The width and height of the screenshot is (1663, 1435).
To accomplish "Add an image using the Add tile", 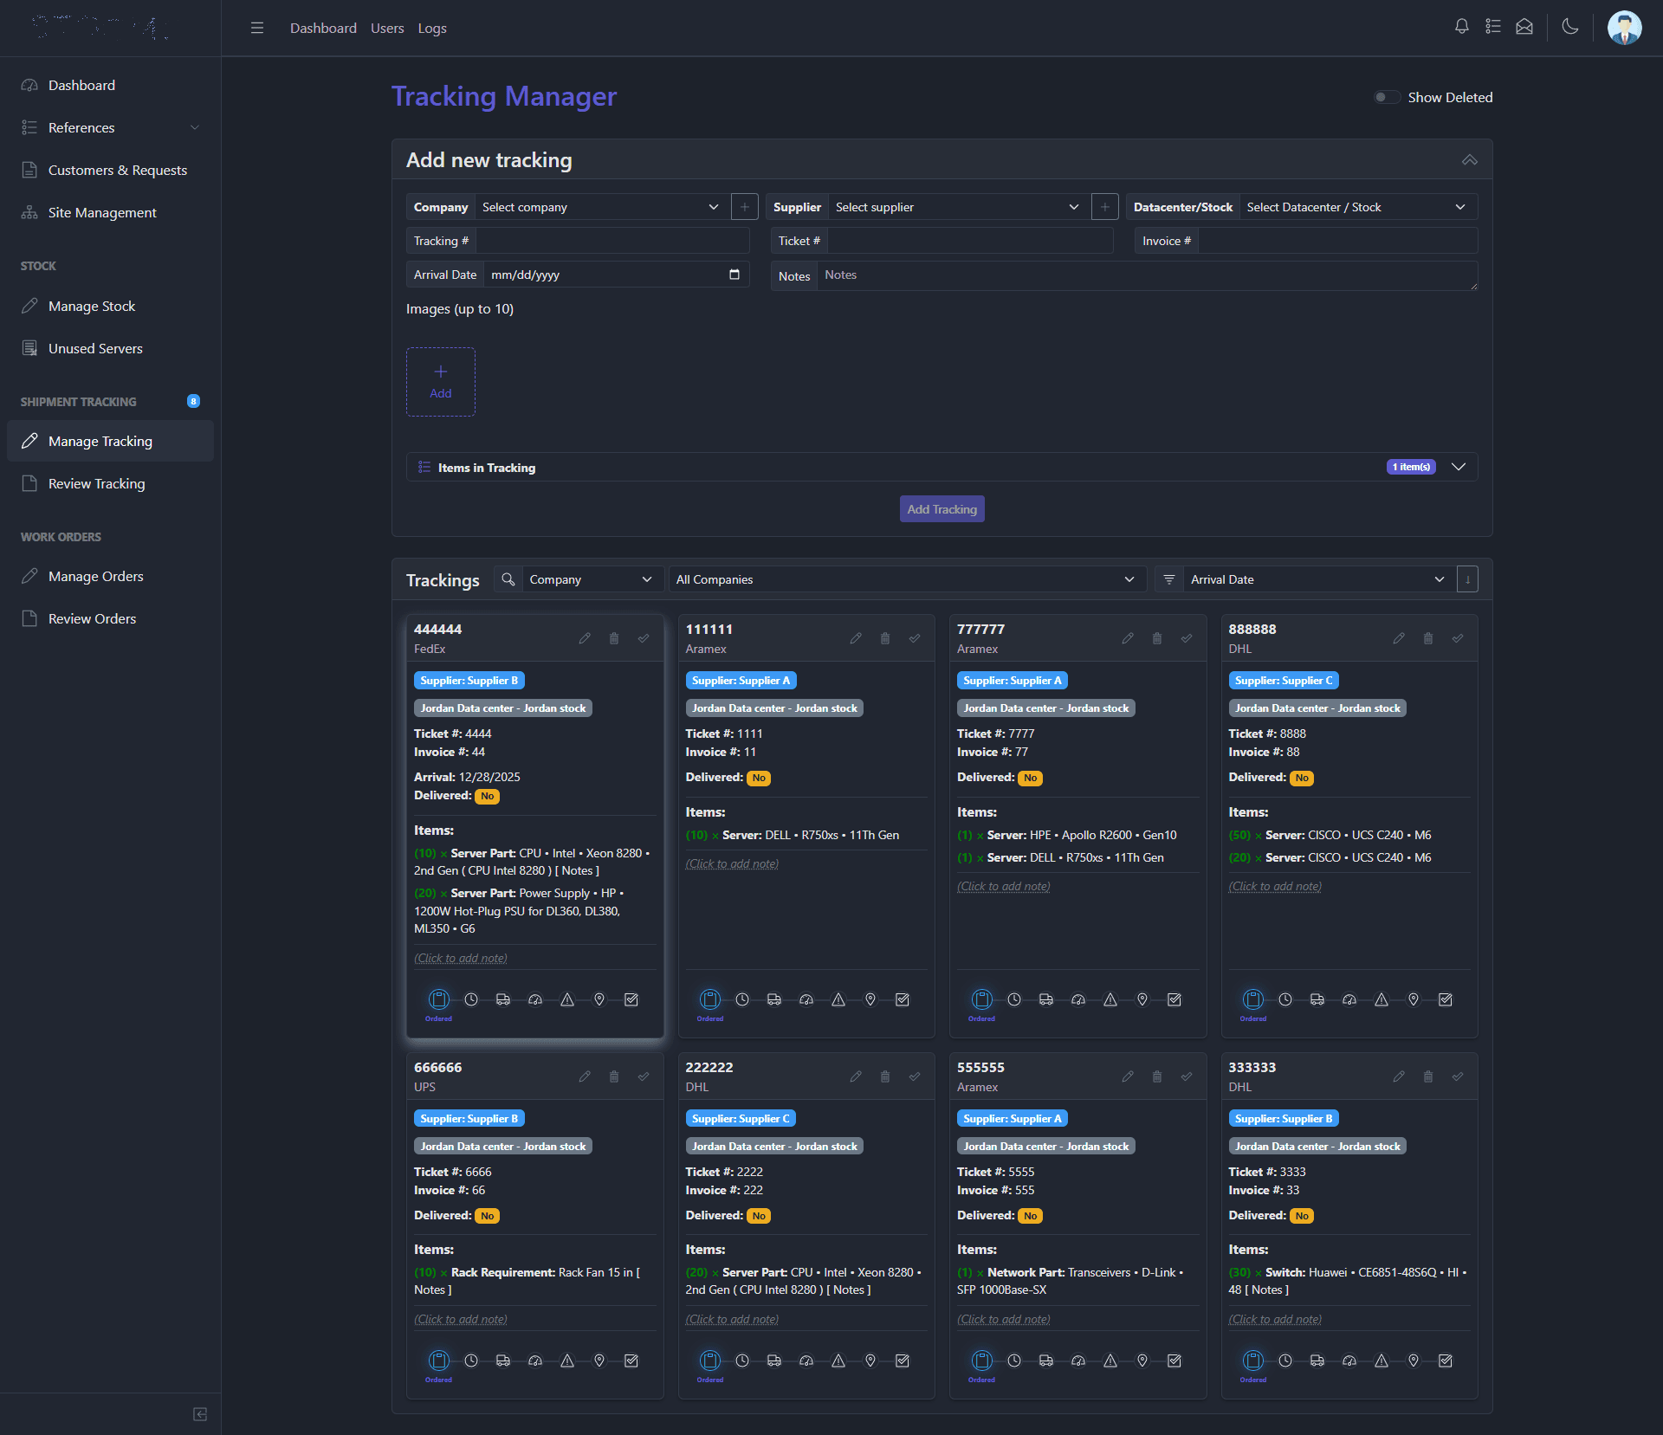I will (441, 382).
